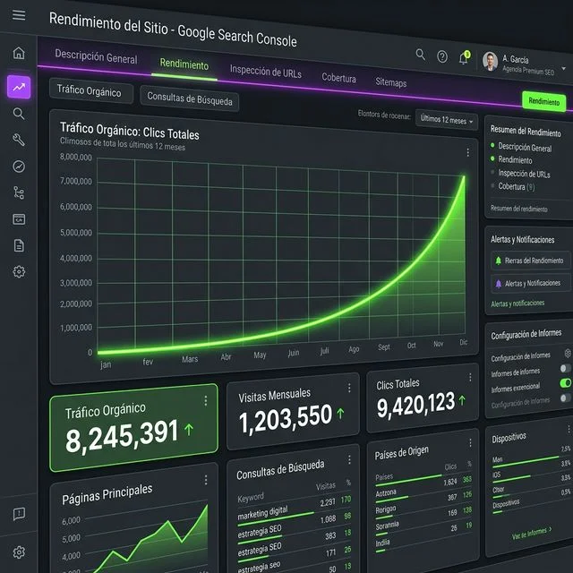573x573 pixels.
Task: Open the gear next to Configuración de Informes
Action: point(568,353)
